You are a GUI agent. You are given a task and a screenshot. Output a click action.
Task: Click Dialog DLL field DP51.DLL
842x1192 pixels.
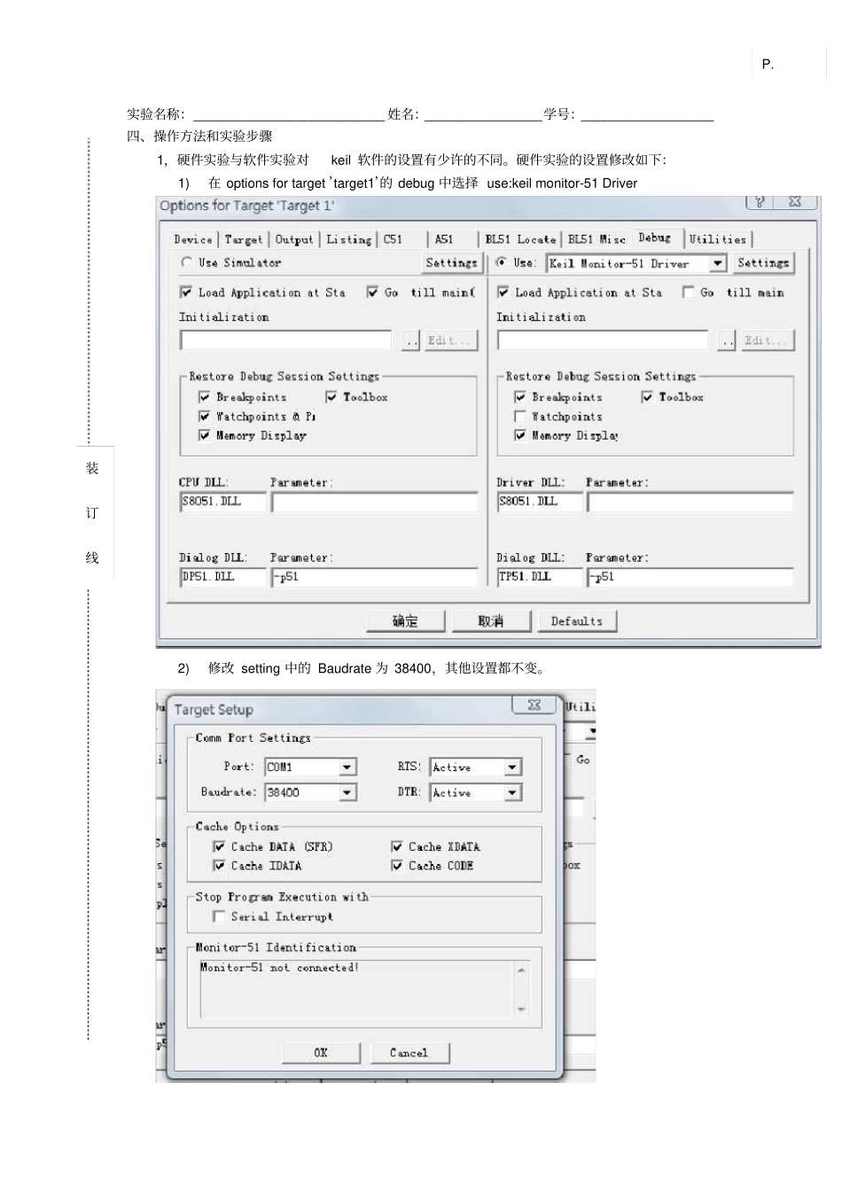coord(222,577)
